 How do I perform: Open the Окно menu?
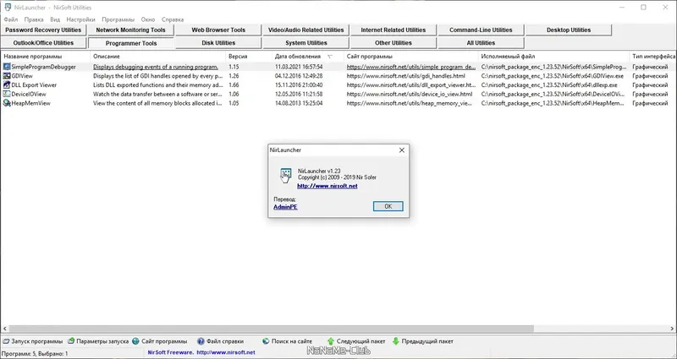[x=148, y=19]
